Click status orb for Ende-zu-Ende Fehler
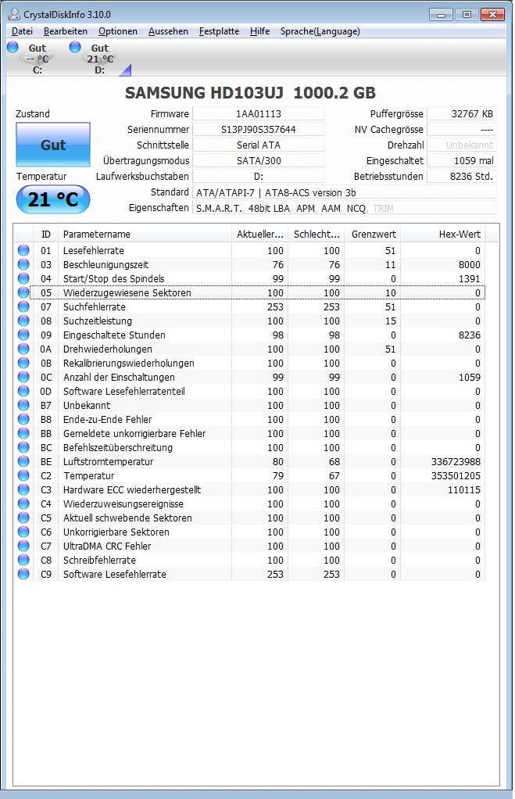This screenshot has width=515, height=799. (x=23, y=419)
